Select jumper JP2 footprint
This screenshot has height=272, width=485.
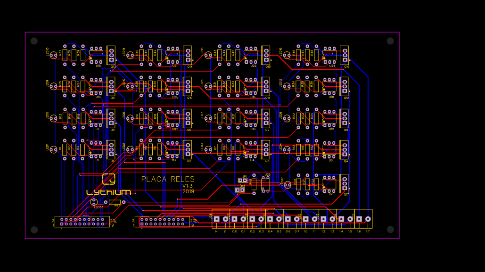tap(240, 190)
